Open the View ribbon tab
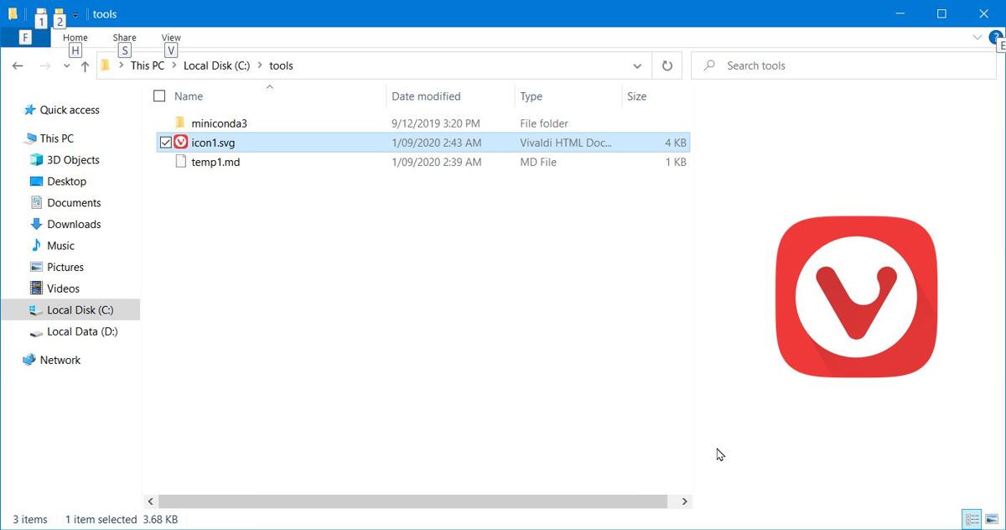The height and width of the screenshot is (530, 1006). coord(171,38)
